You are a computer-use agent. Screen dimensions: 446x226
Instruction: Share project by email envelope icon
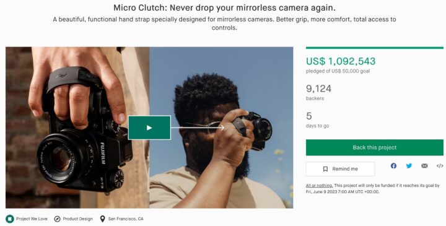[424, 166]
